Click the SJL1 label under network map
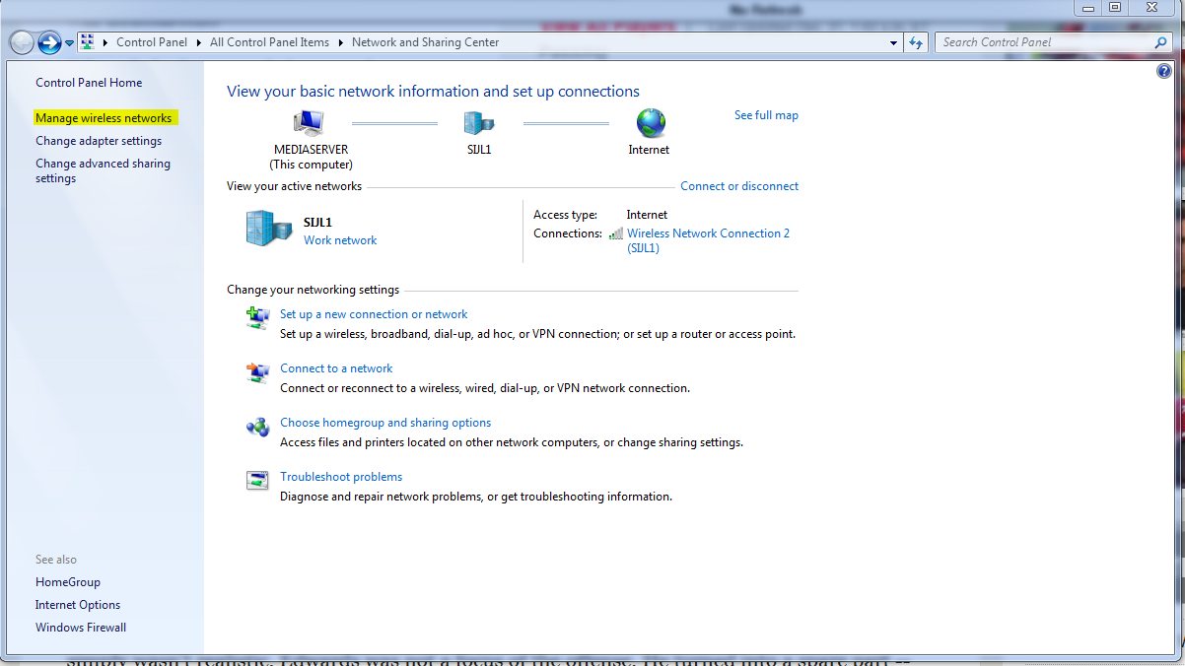 (479, 150)
